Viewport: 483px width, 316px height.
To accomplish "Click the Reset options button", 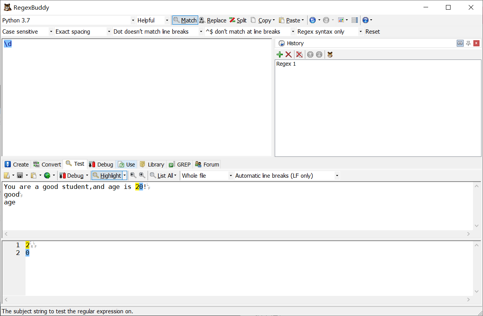I will point(372,32).
